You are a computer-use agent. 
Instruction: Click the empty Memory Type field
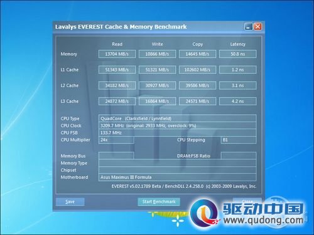(x=177, y=163)
